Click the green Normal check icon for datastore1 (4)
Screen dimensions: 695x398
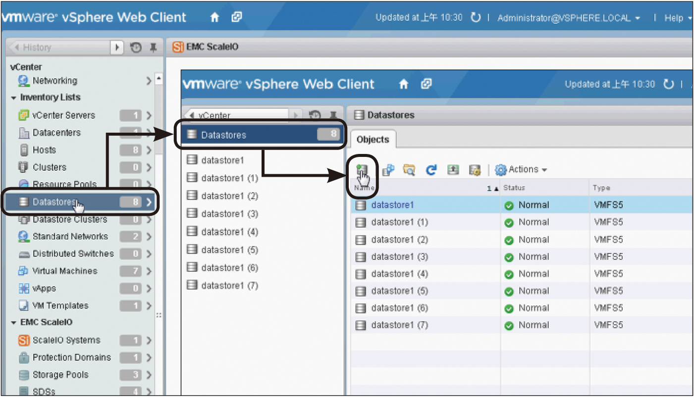point(509,274)
